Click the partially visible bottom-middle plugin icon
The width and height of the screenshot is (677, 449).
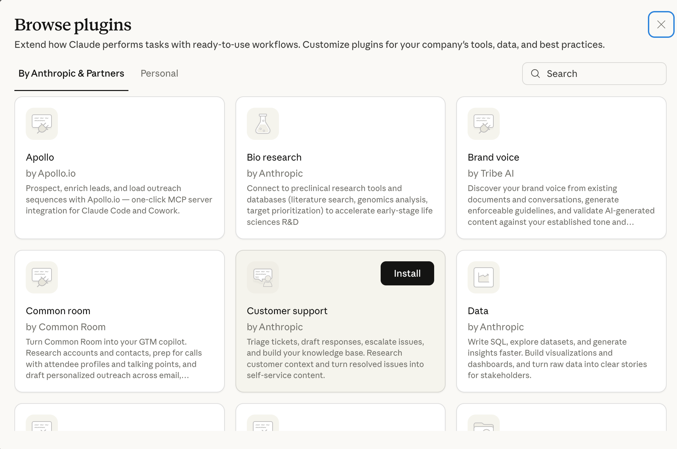pos(263,424)
